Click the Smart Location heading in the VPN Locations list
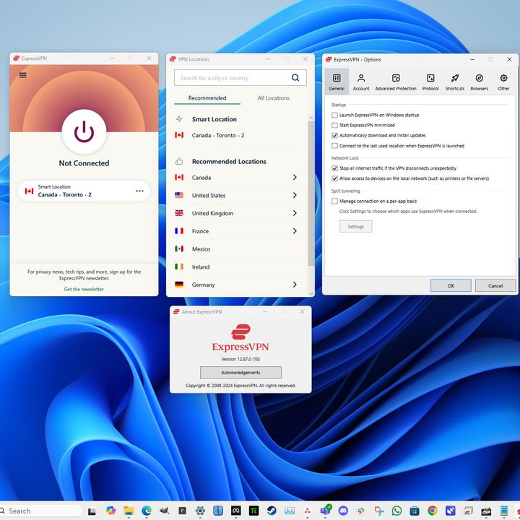Screen dimensions: 520x520 click(x=214, y=119)
